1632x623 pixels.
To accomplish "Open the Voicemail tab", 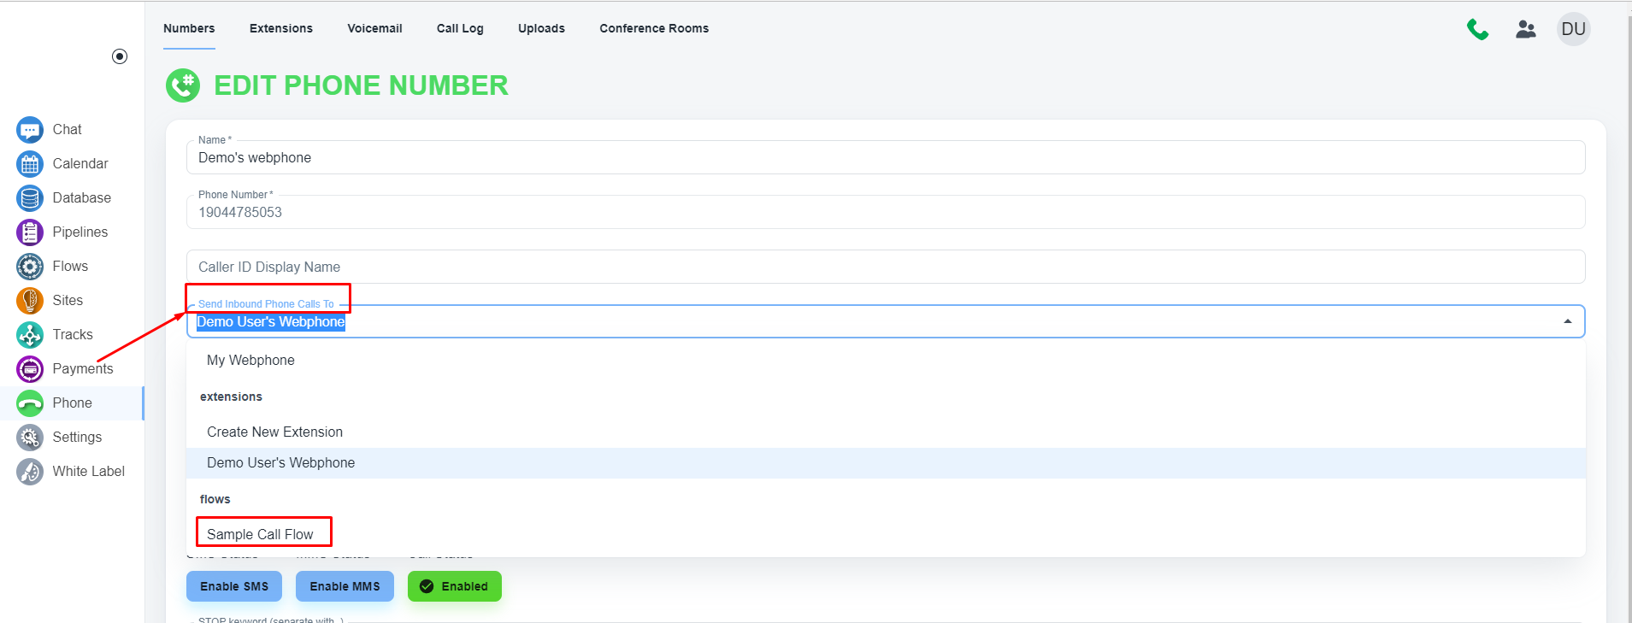I will pos(374,28).
